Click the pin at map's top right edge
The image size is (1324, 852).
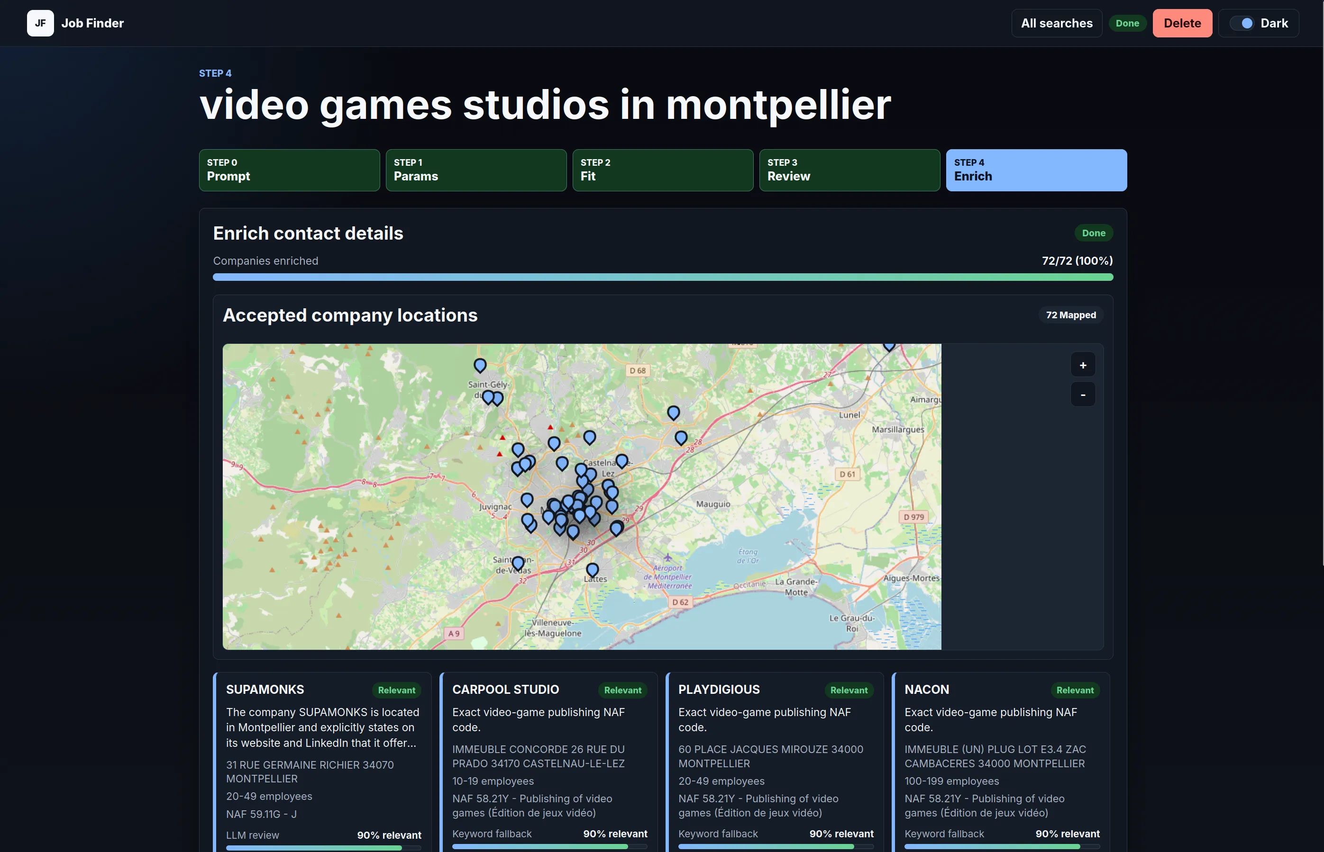(889, 347)
